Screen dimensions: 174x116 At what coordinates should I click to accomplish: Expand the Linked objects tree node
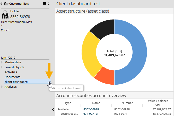coord(2,67)
